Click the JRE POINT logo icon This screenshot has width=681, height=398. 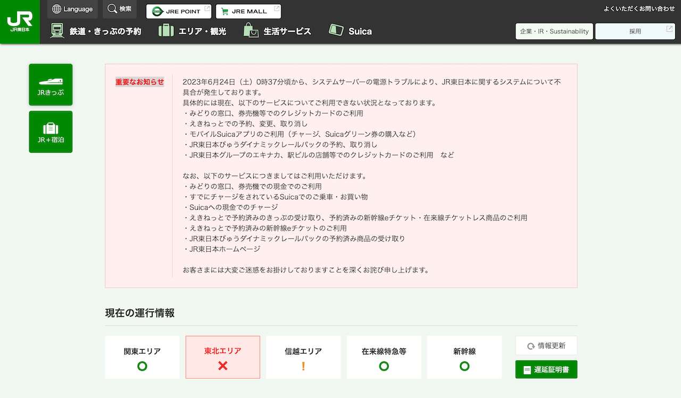tap(158, 11)
